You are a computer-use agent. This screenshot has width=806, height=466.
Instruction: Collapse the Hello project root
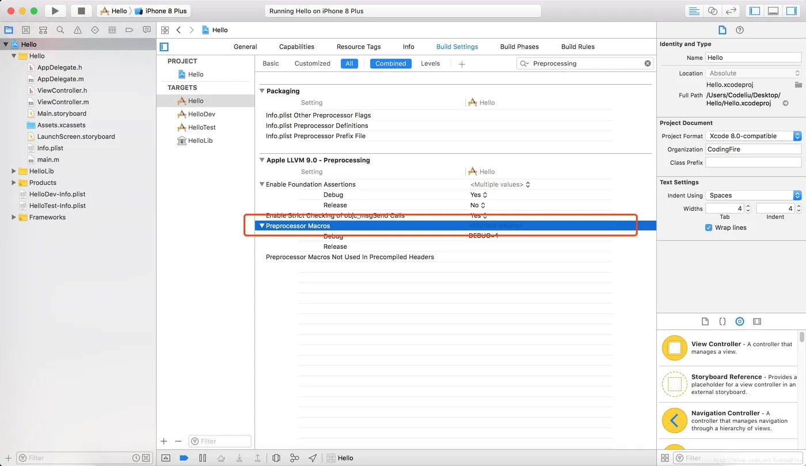[6, 44]
